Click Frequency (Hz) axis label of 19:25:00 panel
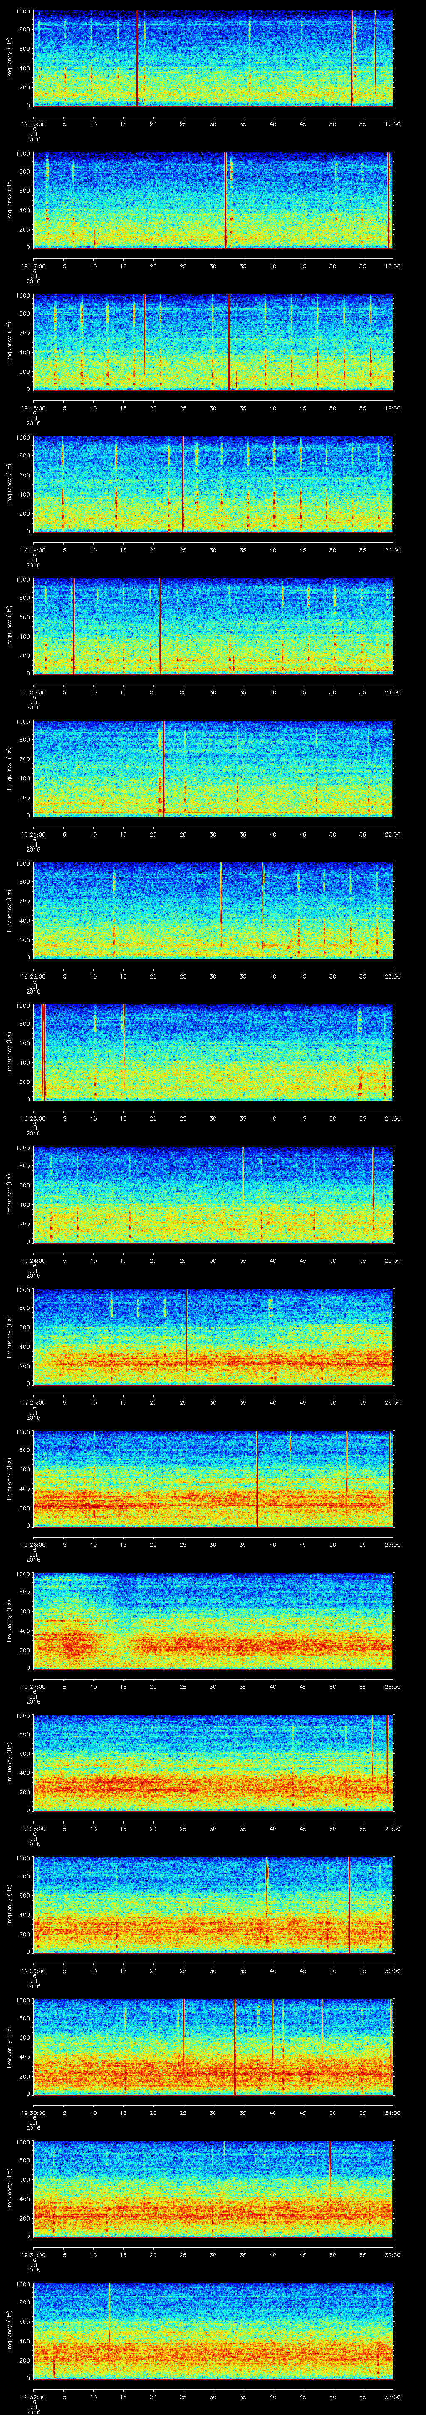This screenshot has height=2415, width=426. pyautogui.click(x=10, y=1337)
